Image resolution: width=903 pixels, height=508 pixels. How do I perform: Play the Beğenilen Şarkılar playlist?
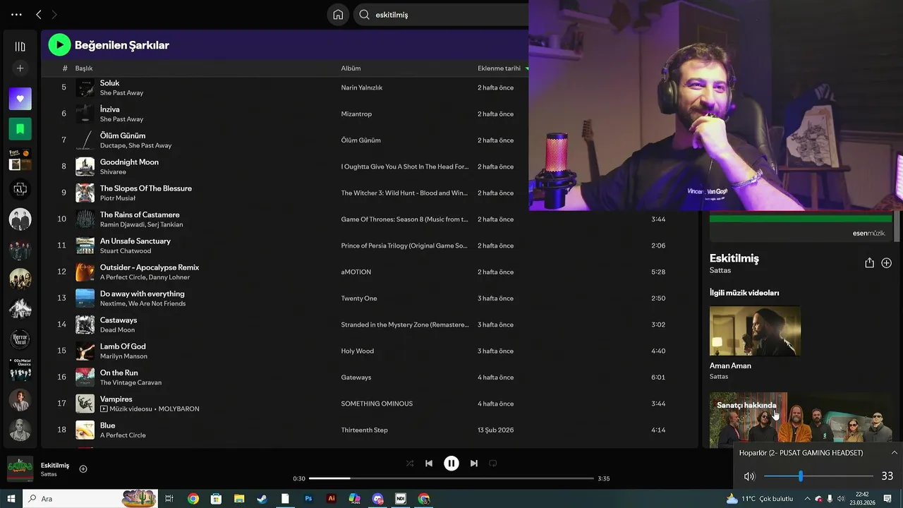pos(59,45)
